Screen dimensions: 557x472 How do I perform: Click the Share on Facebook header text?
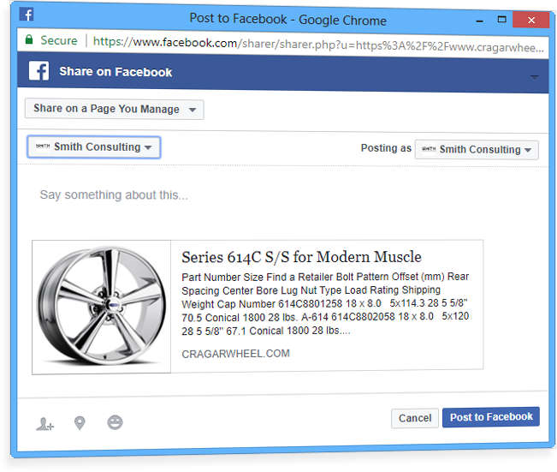point(116,72)
